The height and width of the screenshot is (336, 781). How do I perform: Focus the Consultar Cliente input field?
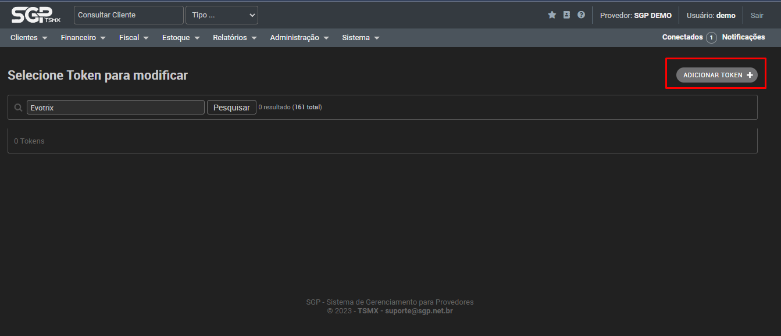coord(129,15)
